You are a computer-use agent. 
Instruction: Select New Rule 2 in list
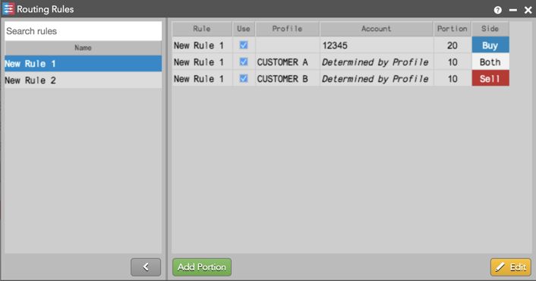83,81
